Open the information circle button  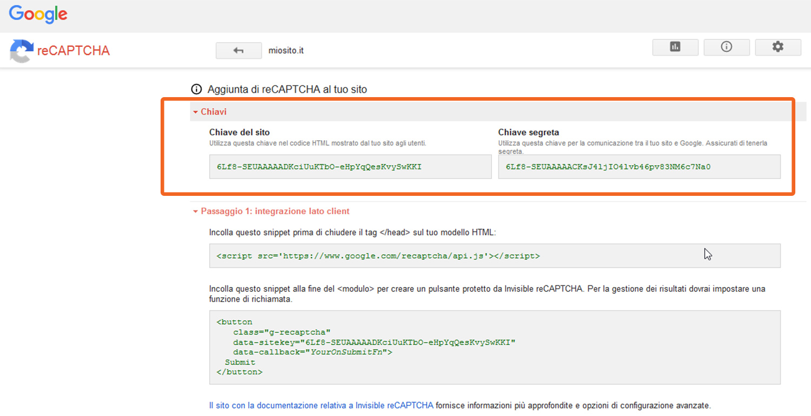tap(727, 47)
